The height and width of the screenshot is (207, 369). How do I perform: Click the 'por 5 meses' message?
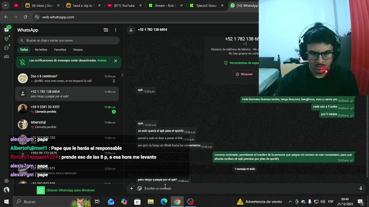(x=337, y=114)
